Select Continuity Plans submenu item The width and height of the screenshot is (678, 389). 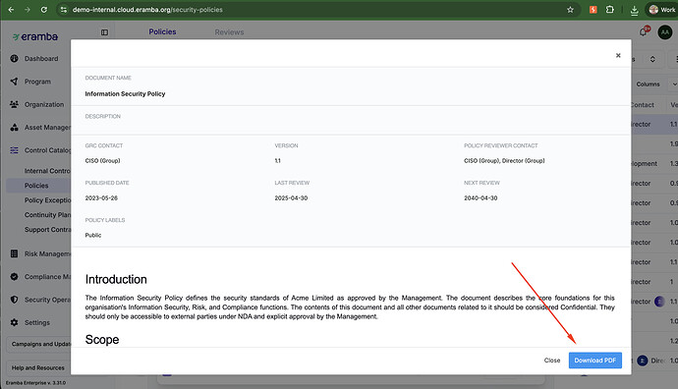pos(47,215)
